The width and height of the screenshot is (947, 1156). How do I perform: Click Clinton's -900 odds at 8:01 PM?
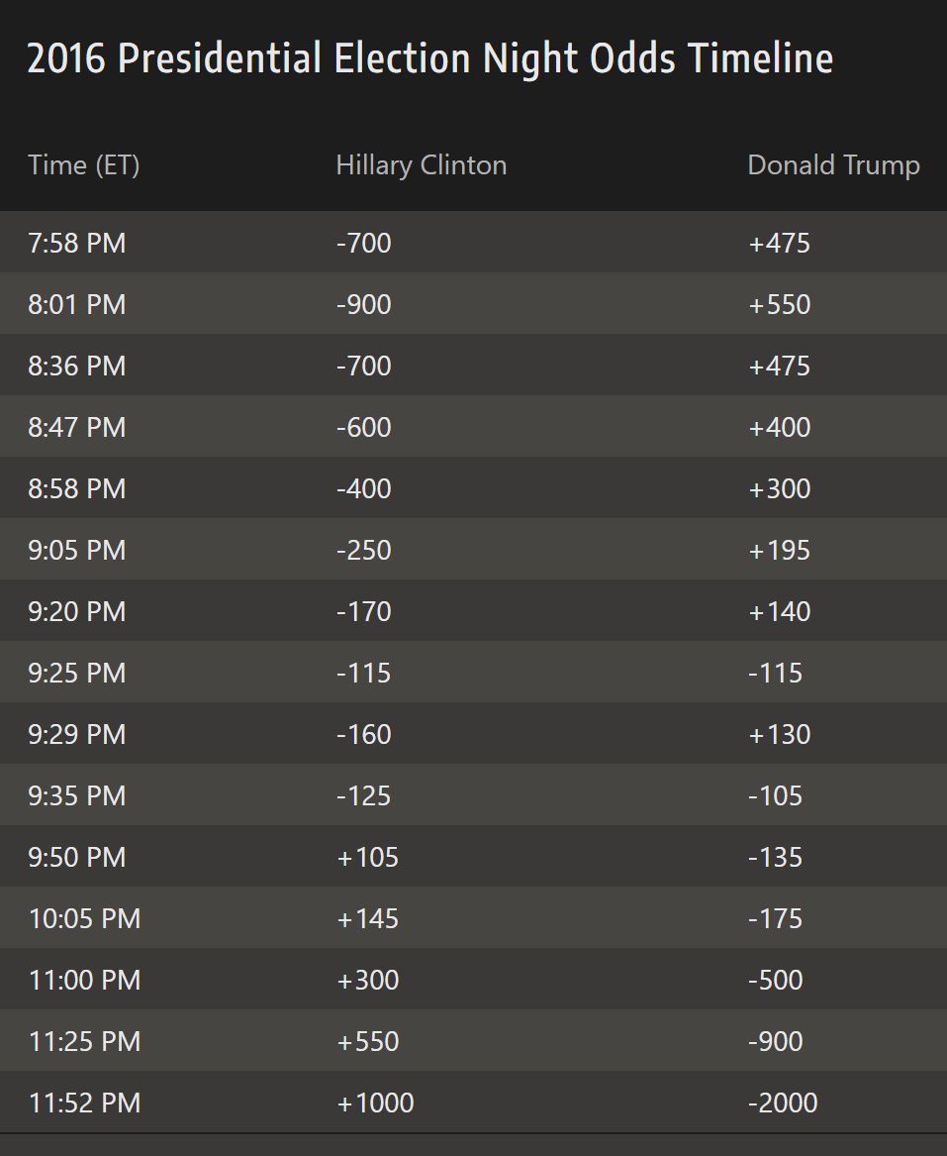364,304
